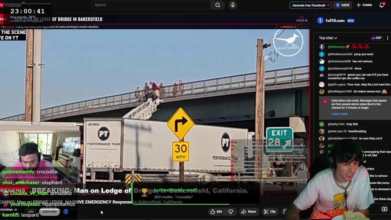Focus the YouTube search field

151,5
